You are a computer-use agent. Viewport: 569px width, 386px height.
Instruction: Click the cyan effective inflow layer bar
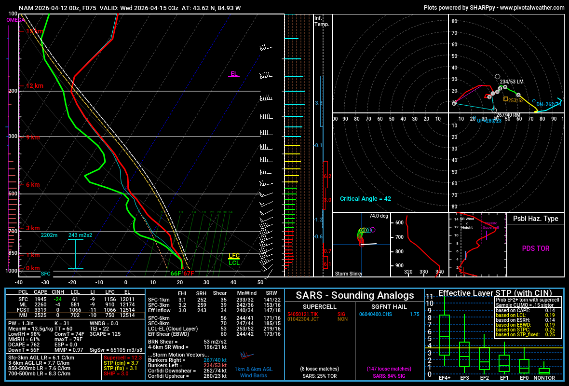75,253
